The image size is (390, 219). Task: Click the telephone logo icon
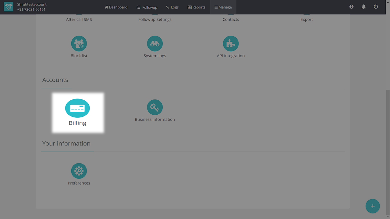(x=9, y=7)
